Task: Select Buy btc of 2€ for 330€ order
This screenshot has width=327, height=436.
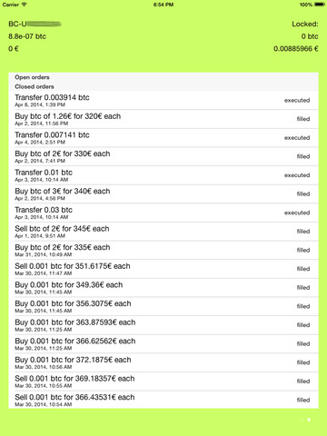Action: click(163, 157)
